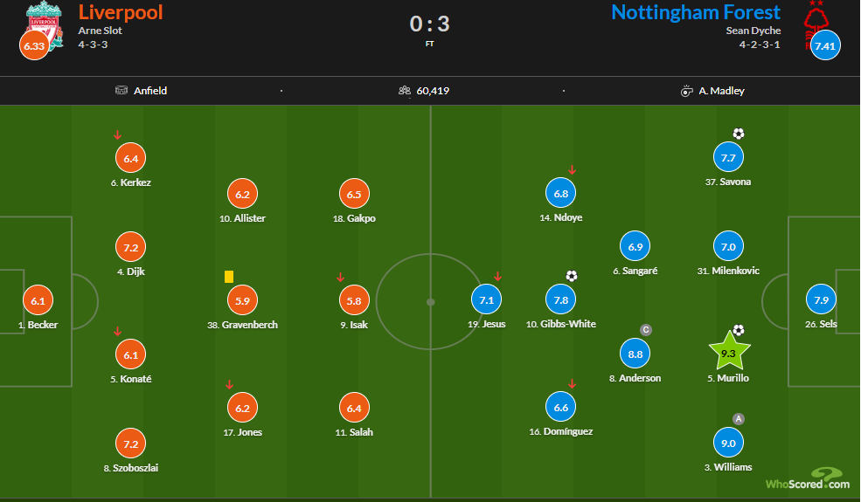Click Liverpool's 6.33 team rating badge

34,45
